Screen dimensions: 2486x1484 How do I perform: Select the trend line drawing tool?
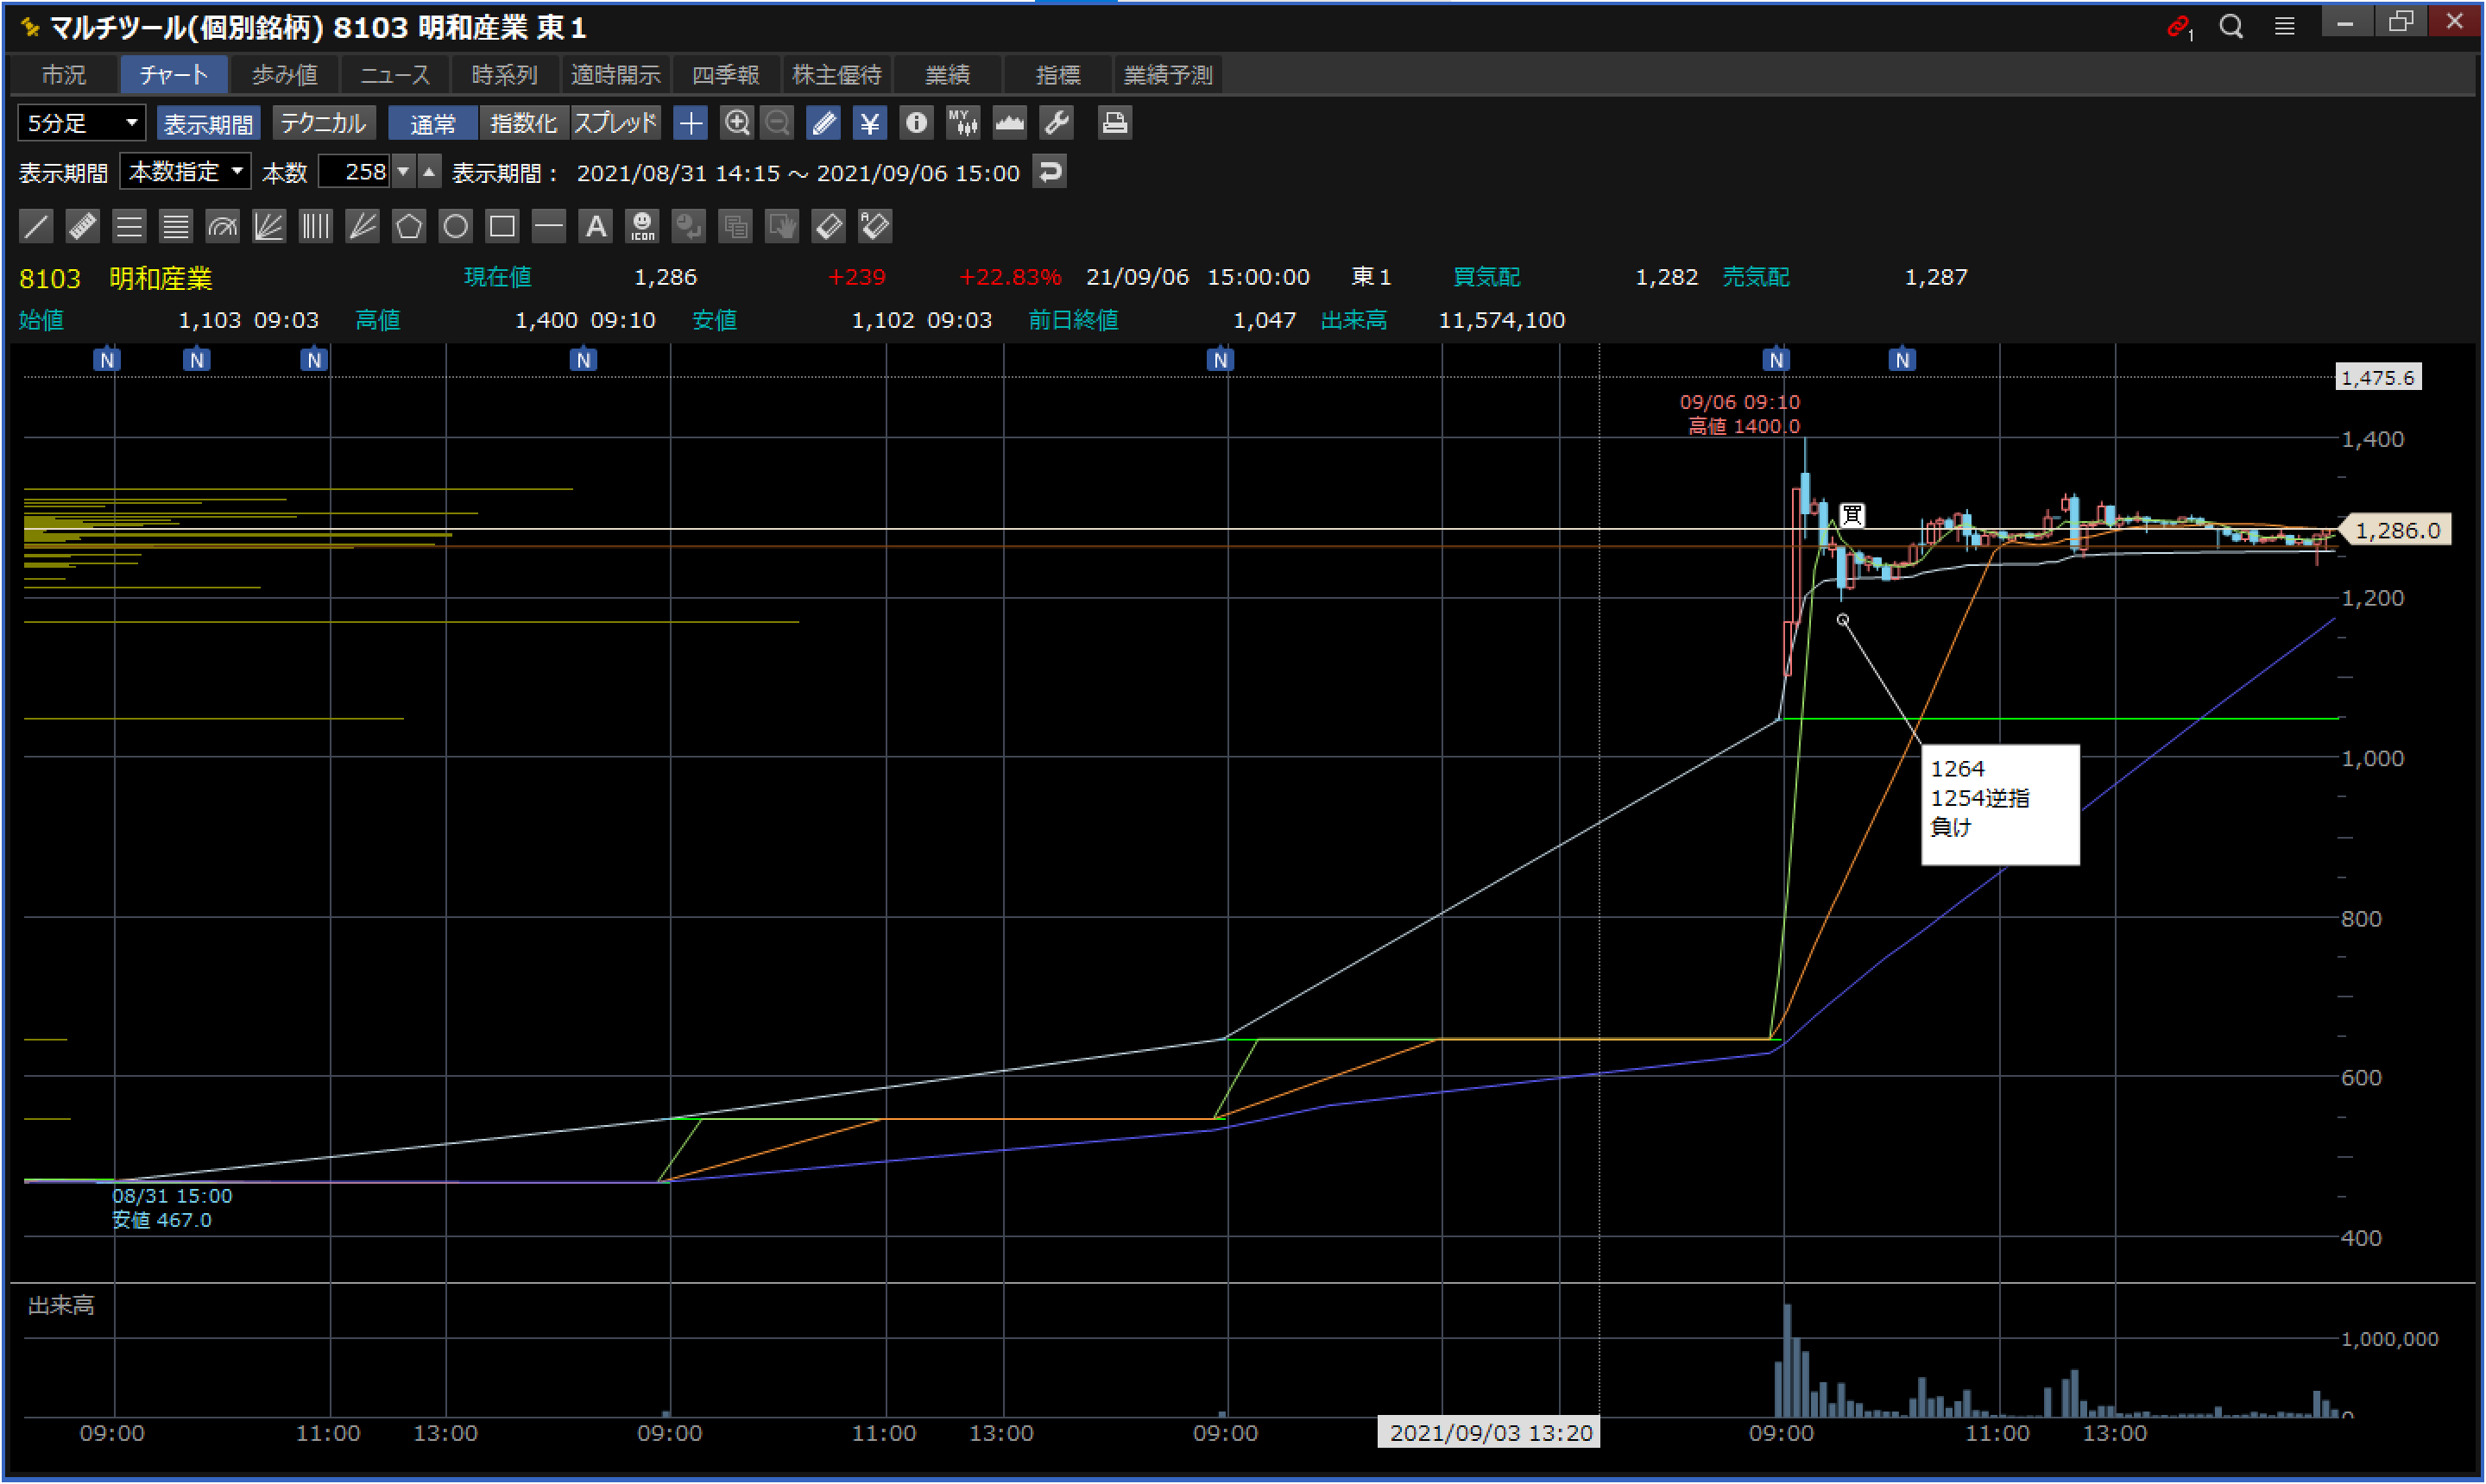pos(36,226)
